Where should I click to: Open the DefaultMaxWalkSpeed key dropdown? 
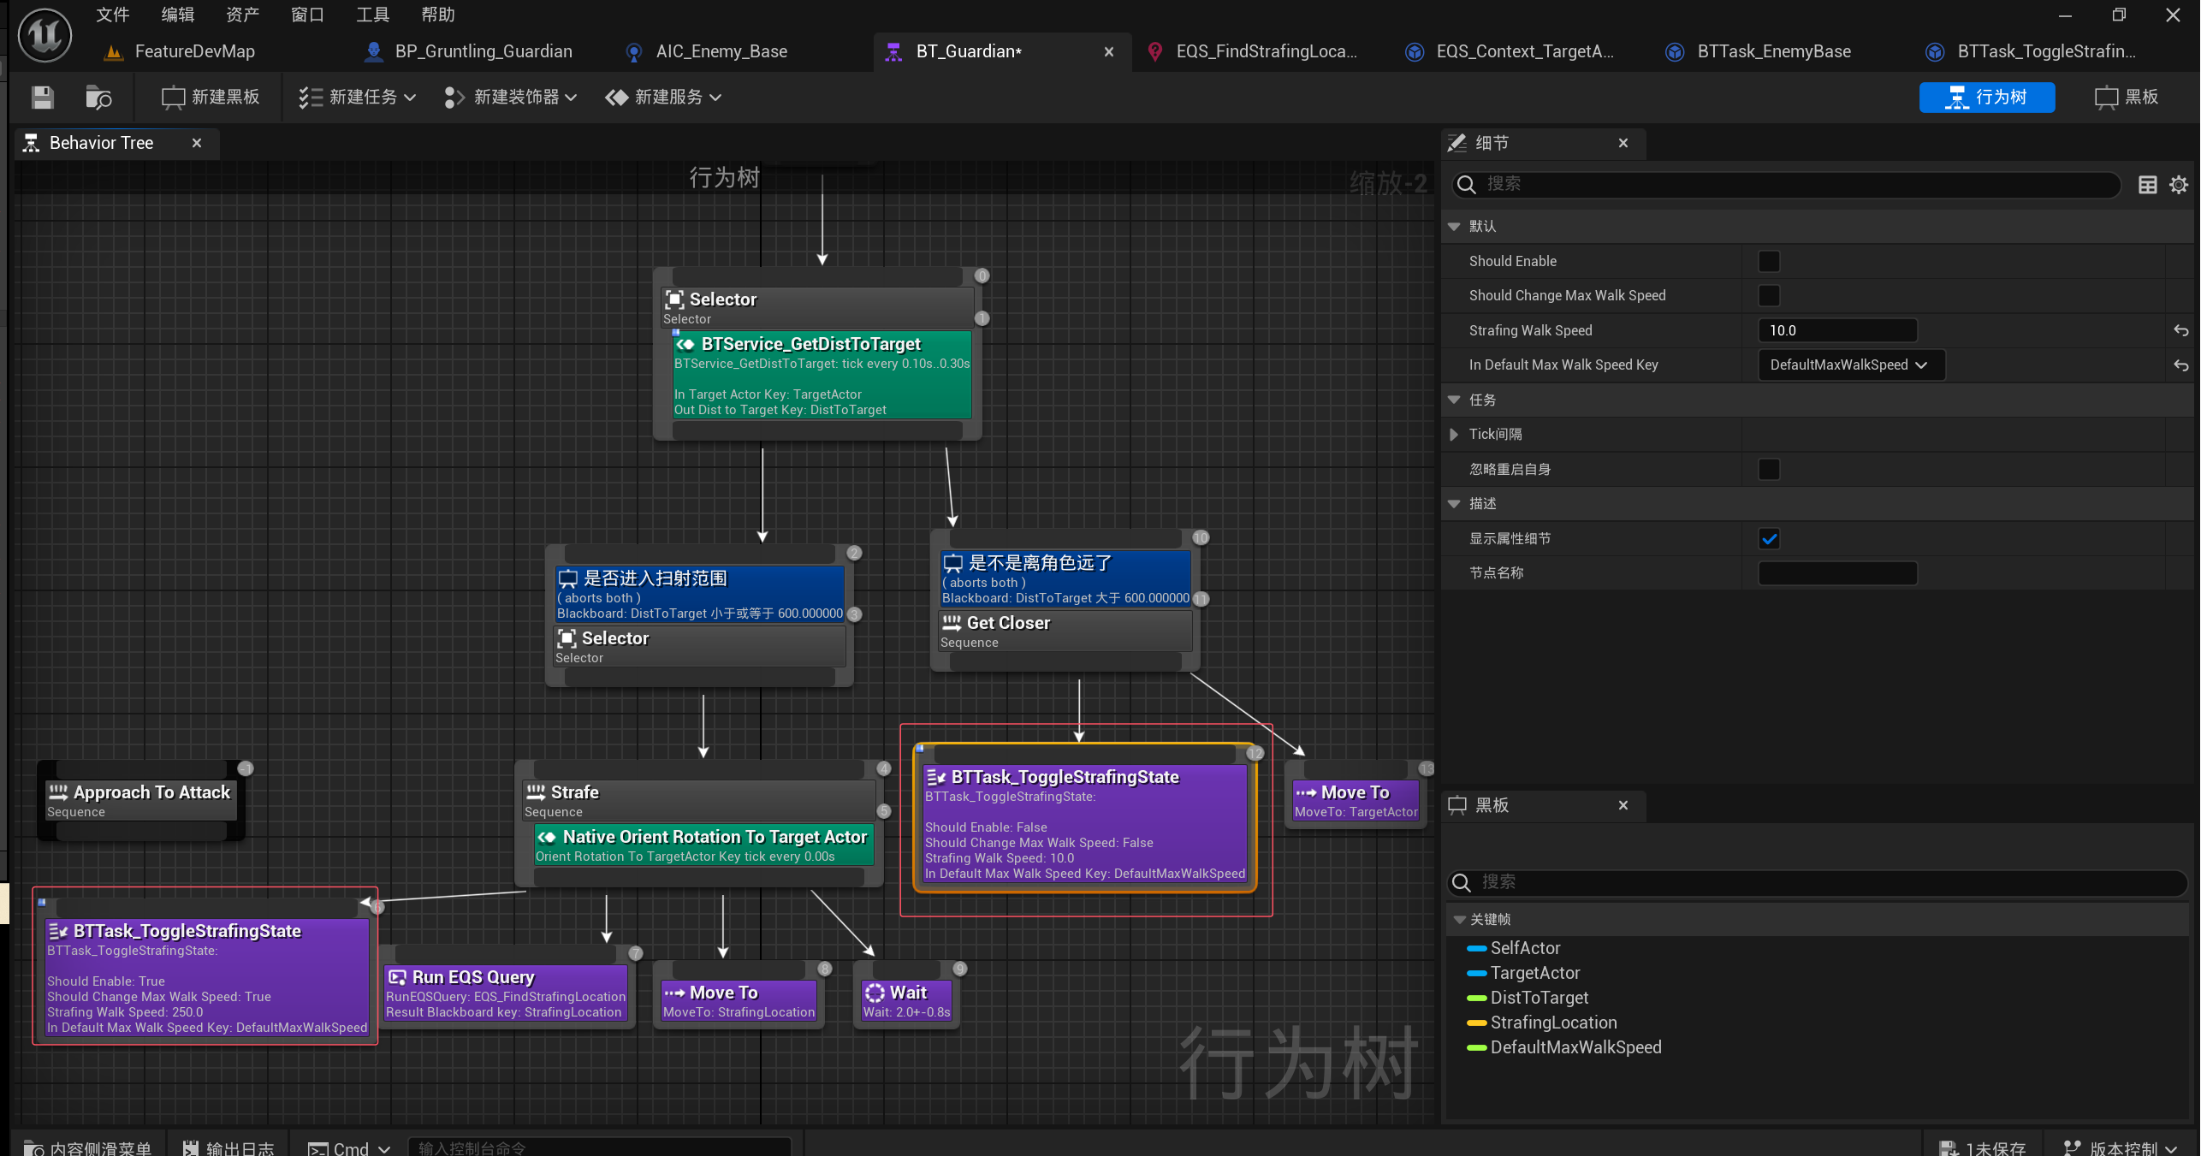1850,365
